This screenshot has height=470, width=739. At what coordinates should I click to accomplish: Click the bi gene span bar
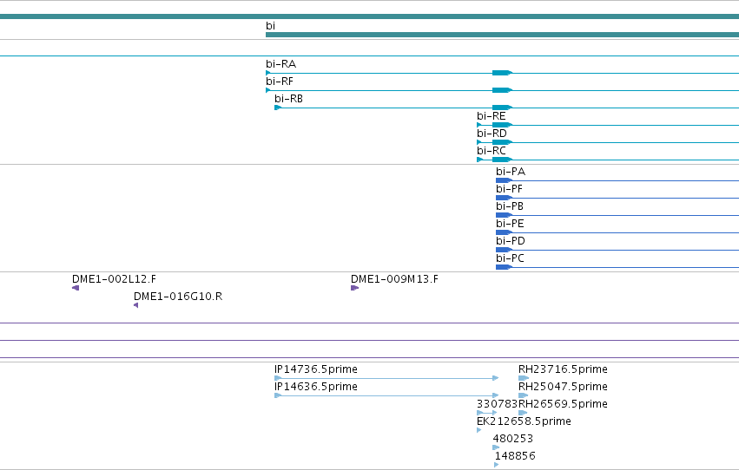503,35
